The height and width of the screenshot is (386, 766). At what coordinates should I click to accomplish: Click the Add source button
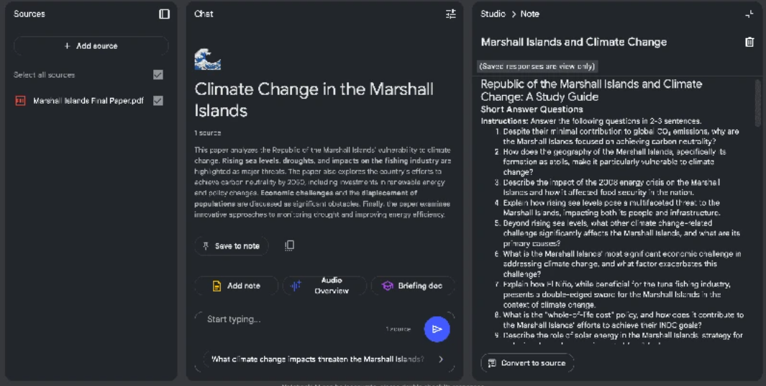pos(91,46)
